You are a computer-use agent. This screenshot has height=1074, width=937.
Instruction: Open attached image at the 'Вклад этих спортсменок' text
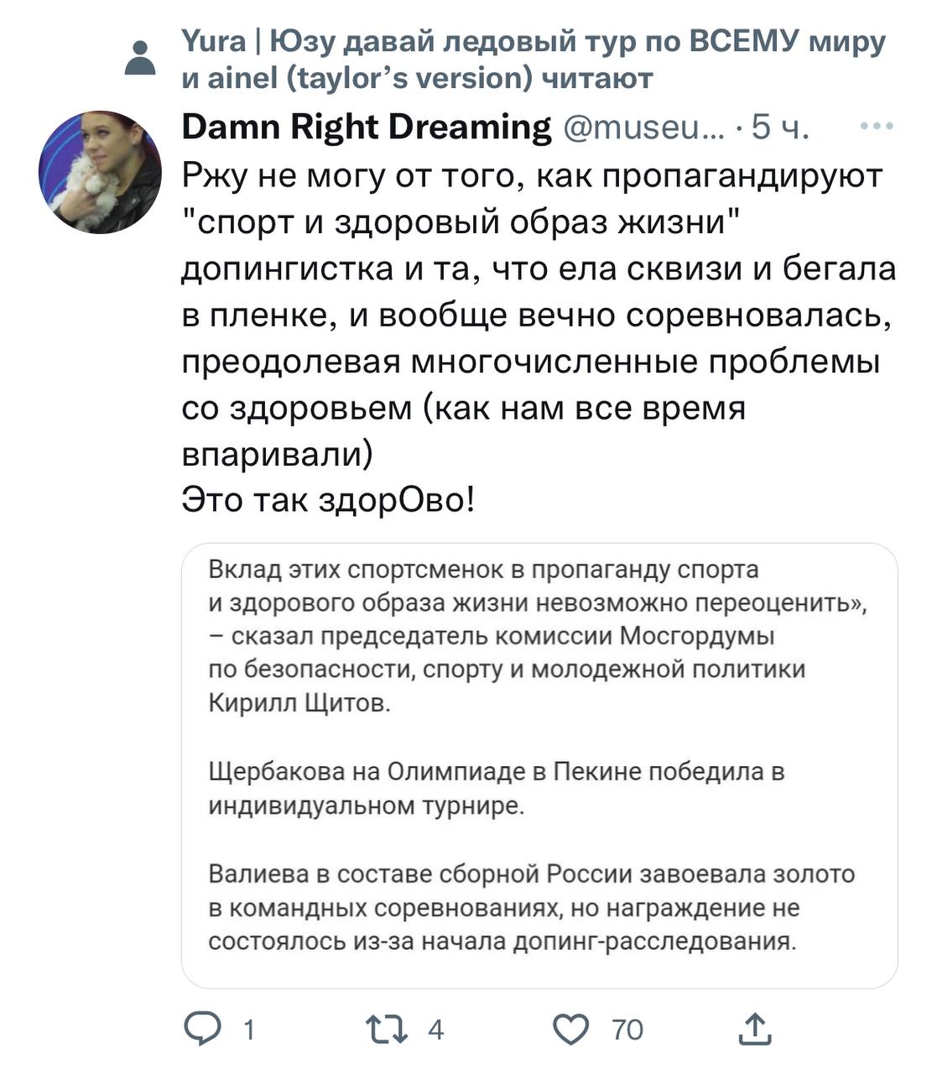pos(483,570)
